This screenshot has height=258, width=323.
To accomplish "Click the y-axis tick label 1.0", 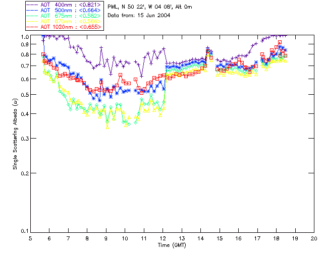I will (x=25, y=37).
